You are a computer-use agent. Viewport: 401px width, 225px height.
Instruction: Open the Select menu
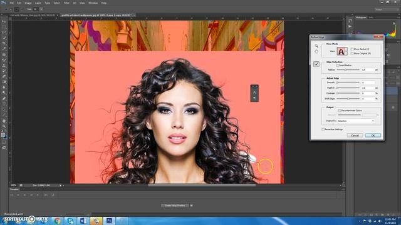(x=57, y=2)
